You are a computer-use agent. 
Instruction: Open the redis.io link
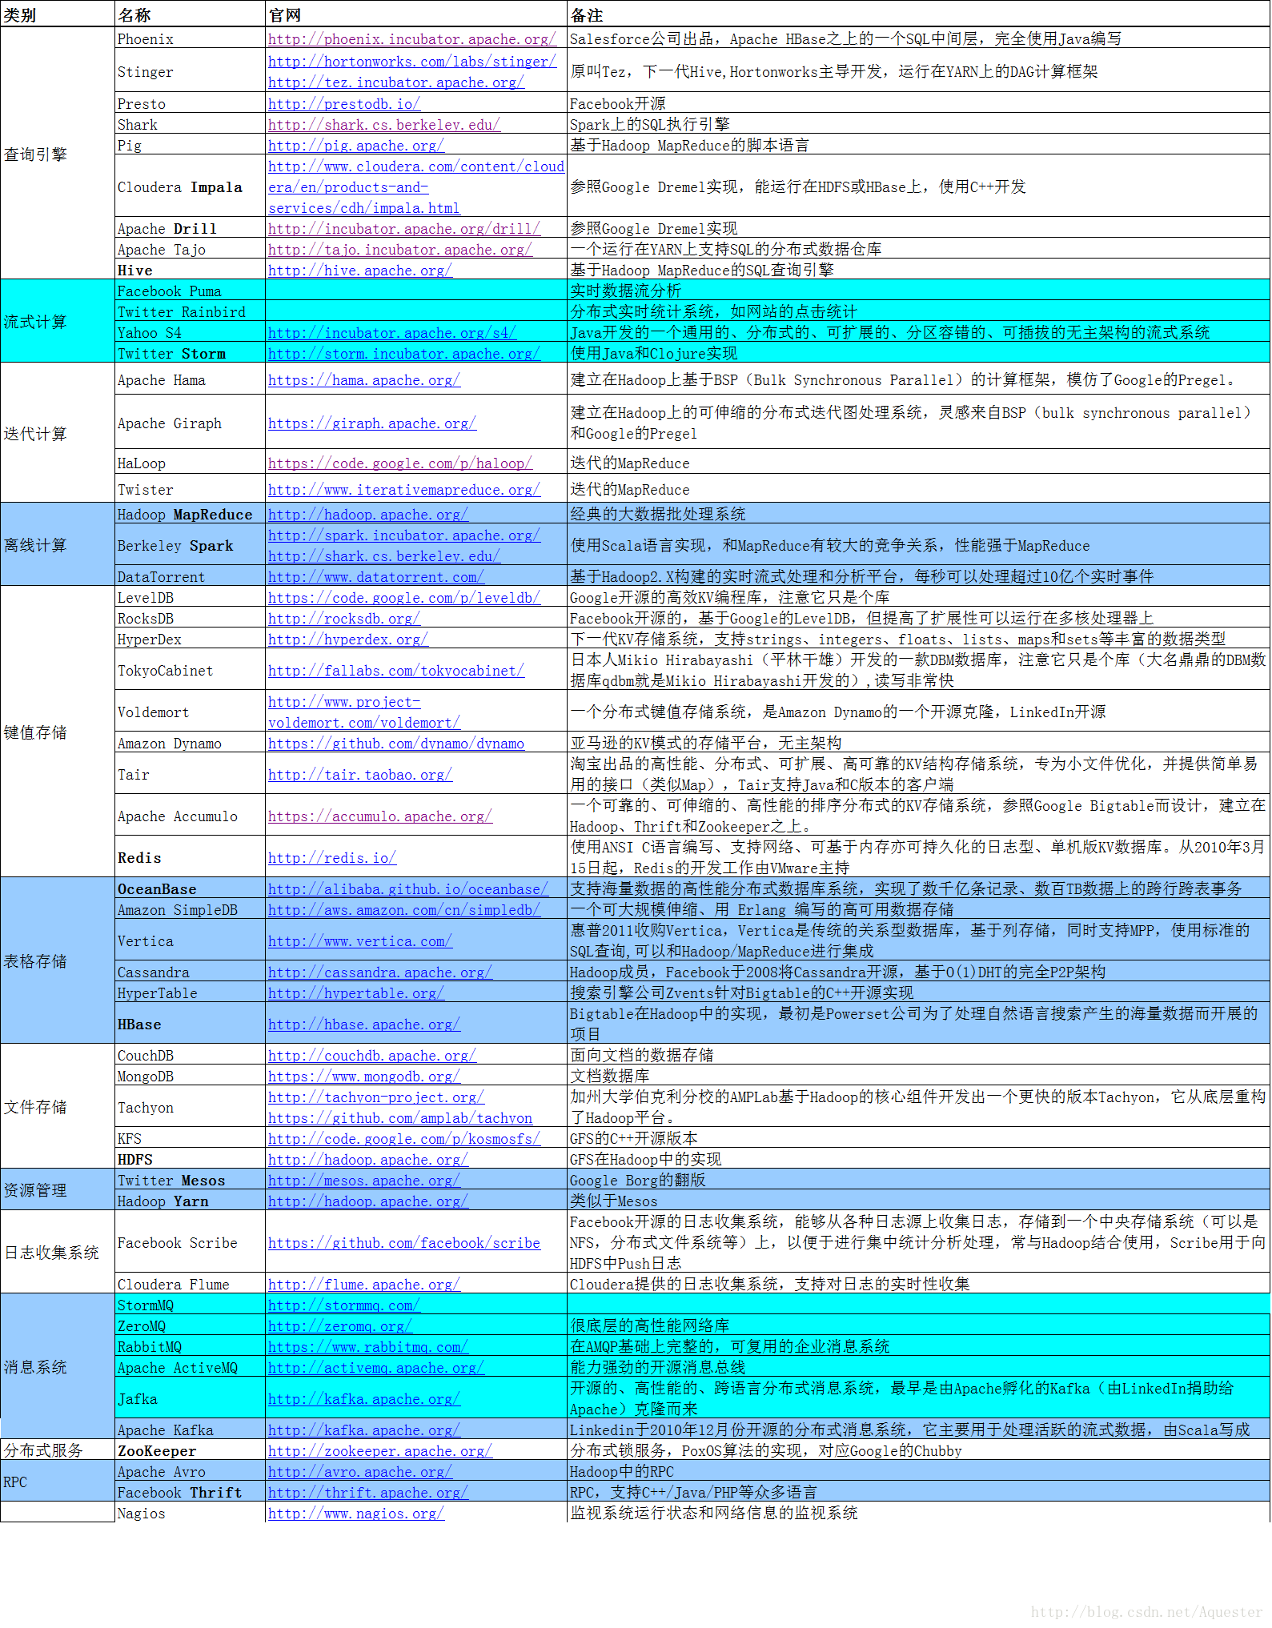(x=331, y=858)
